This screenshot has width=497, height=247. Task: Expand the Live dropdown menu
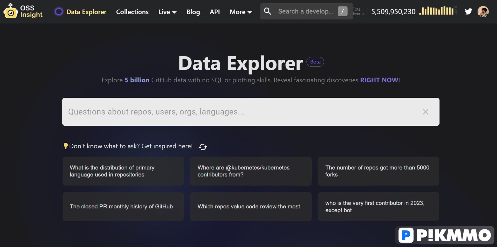(167, 12)
